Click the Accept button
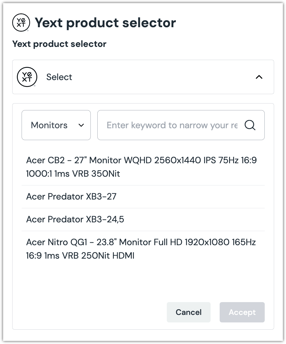The width and height of the screenshot is (286, 344). click(x=242, y=312)
